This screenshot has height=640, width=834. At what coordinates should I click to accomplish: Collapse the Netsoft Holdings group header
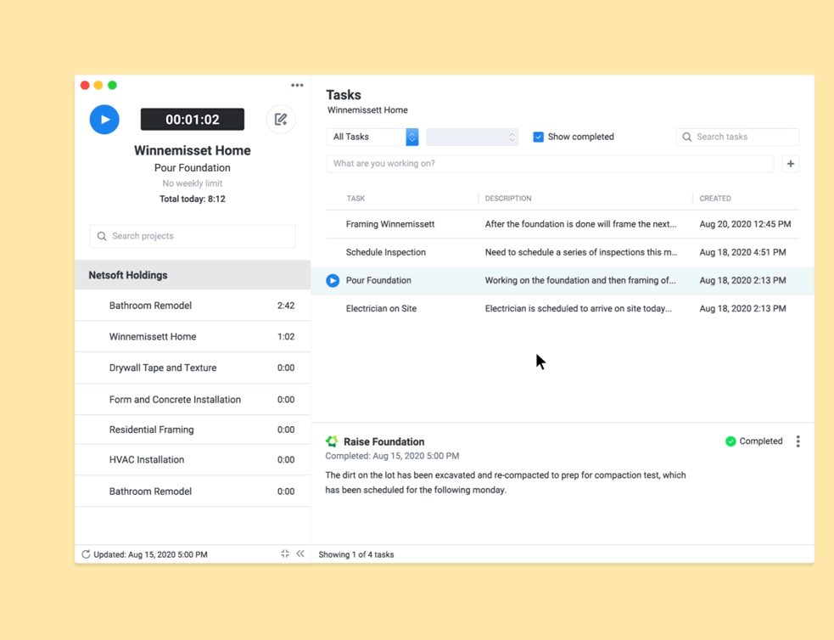click(193, 275)
